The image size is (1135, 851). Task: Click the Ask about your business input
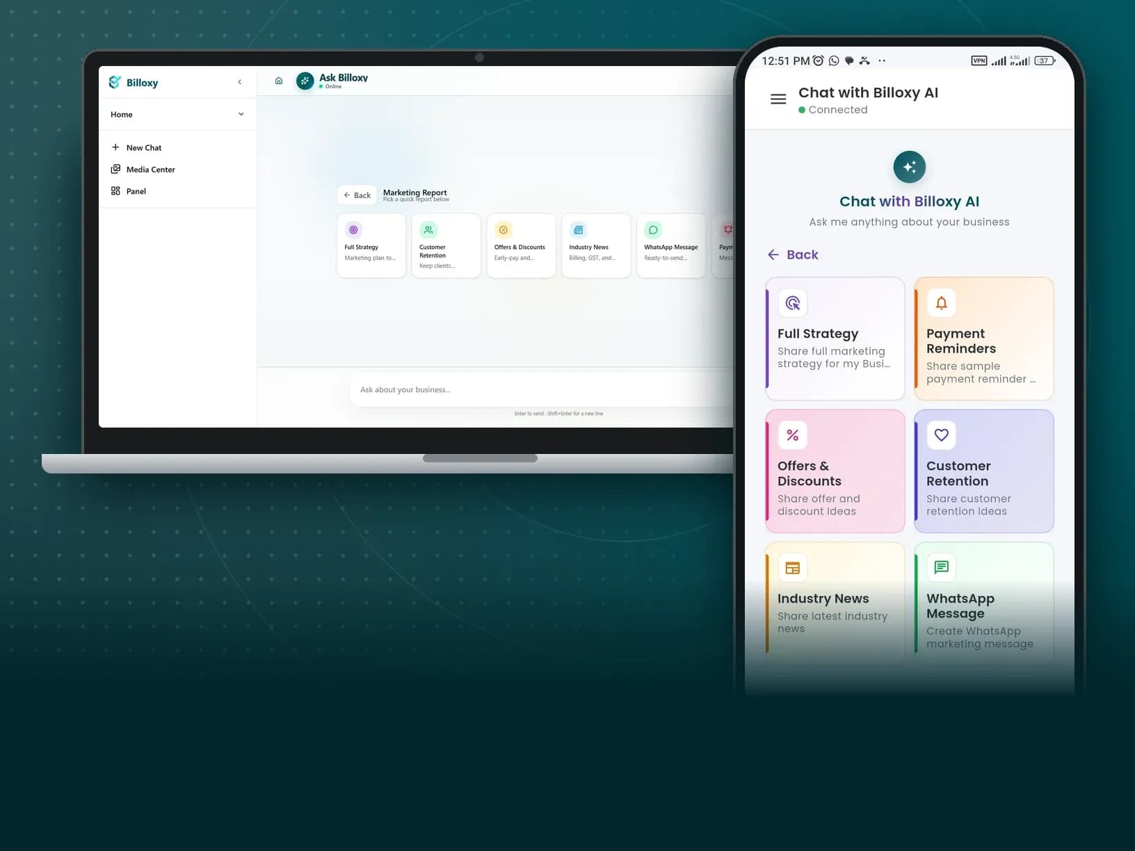pos(542,389)
